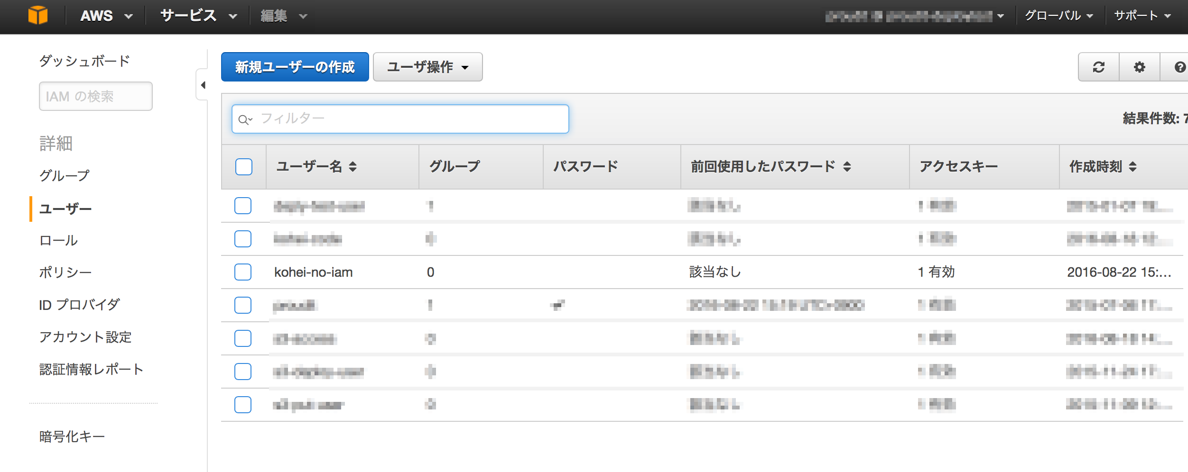Refresh the IAM user list

[1099, 67]
